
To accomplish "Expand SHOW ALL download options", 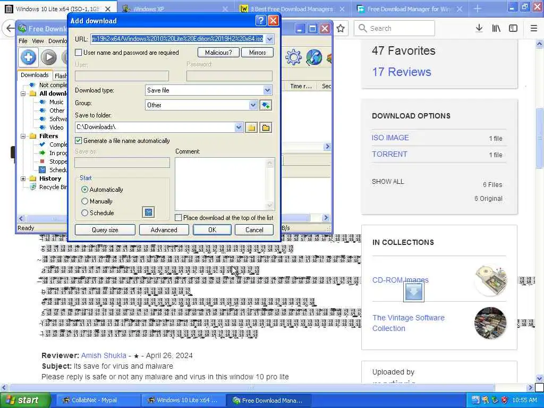I will (x=388, y=182).
